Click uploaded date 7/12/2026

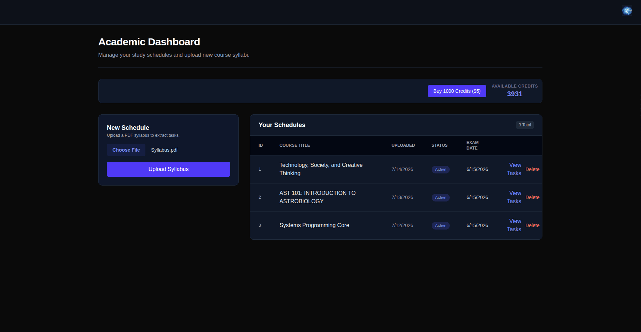402,225
